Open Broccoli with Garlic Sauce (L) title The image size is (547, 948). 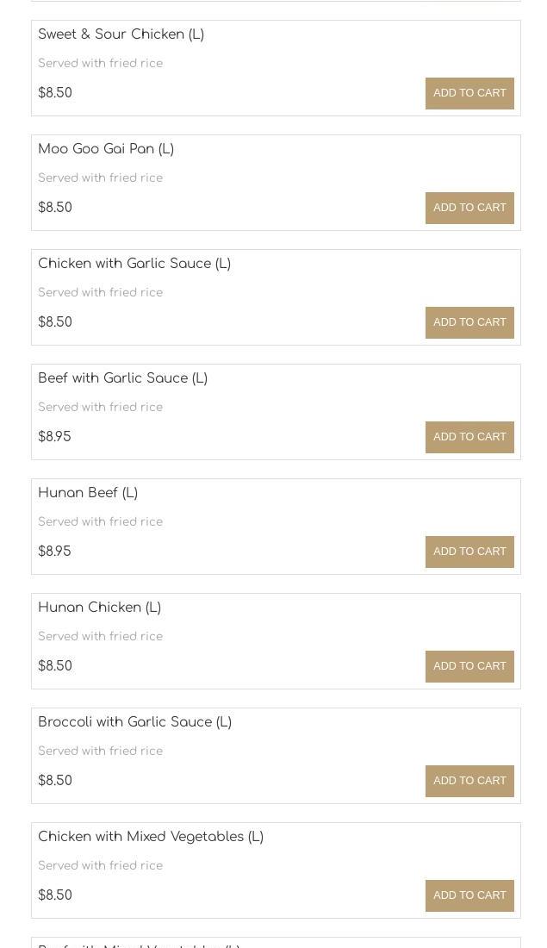134,722
